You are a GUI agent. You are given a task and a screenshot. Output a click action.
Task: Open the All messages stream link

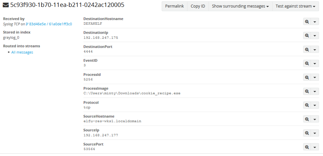(x=22, y=52)
